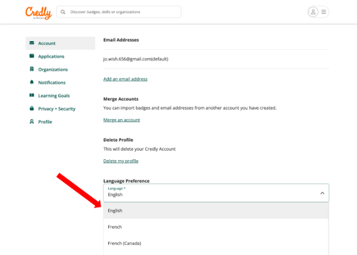Open Learning Goals settings
This screenshot has height=255, width=357.
[x=54, y=96]
